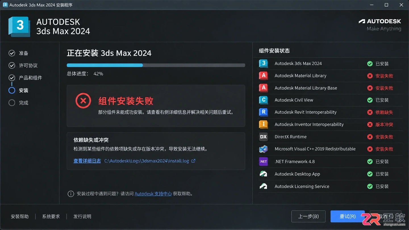Click the Autodesk Desktop App icon
The width and height of the screenshot is (409, 230).
click(263, 174)
